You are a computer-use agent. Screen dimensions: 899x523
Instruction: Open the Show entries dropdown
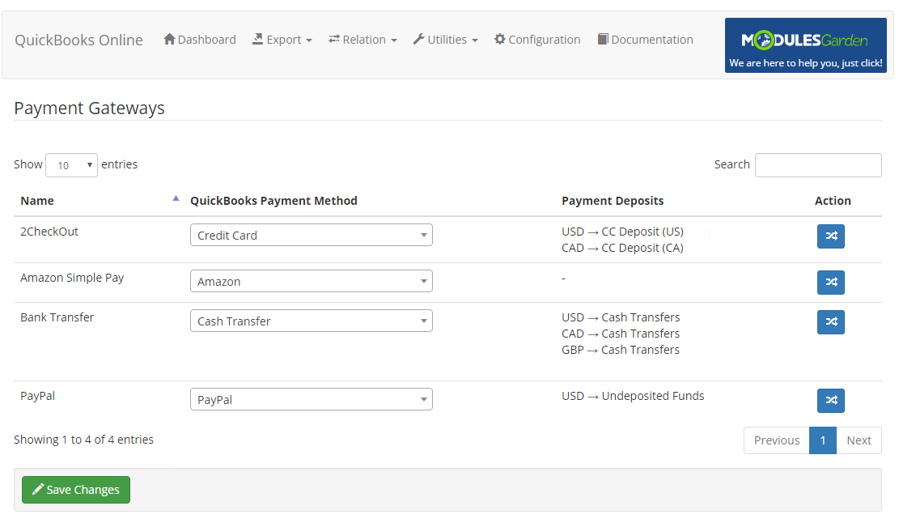[x=71, y=164]
